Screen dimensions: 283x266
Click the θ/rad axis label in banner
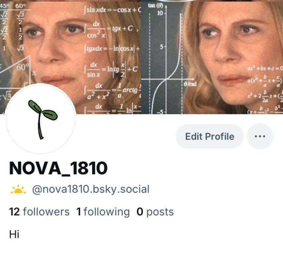190,84
